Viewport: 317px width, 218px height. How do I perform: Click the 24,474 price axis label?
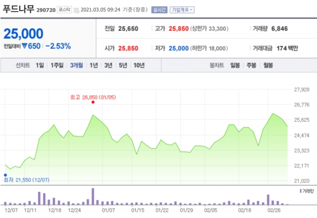(x=302, y=135)
